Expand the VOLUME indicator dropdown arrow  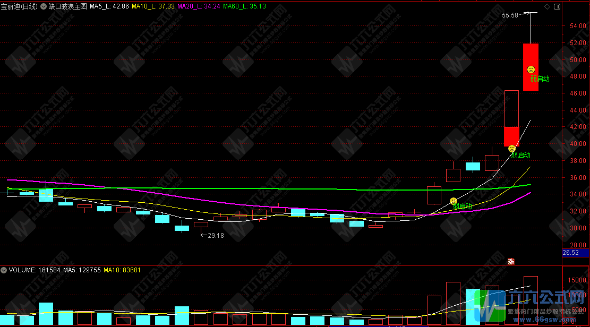tap(4, 270)
